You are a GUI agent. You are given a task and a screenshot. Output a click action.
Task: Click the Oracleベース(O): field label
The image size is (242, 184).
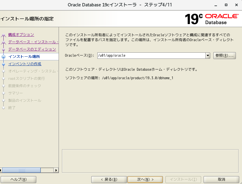(79, 55)
